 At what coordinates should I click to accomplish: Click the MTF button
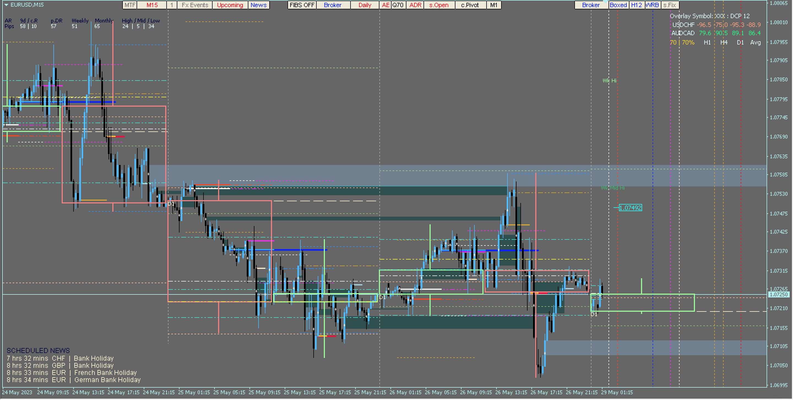[x=130, y=5]
